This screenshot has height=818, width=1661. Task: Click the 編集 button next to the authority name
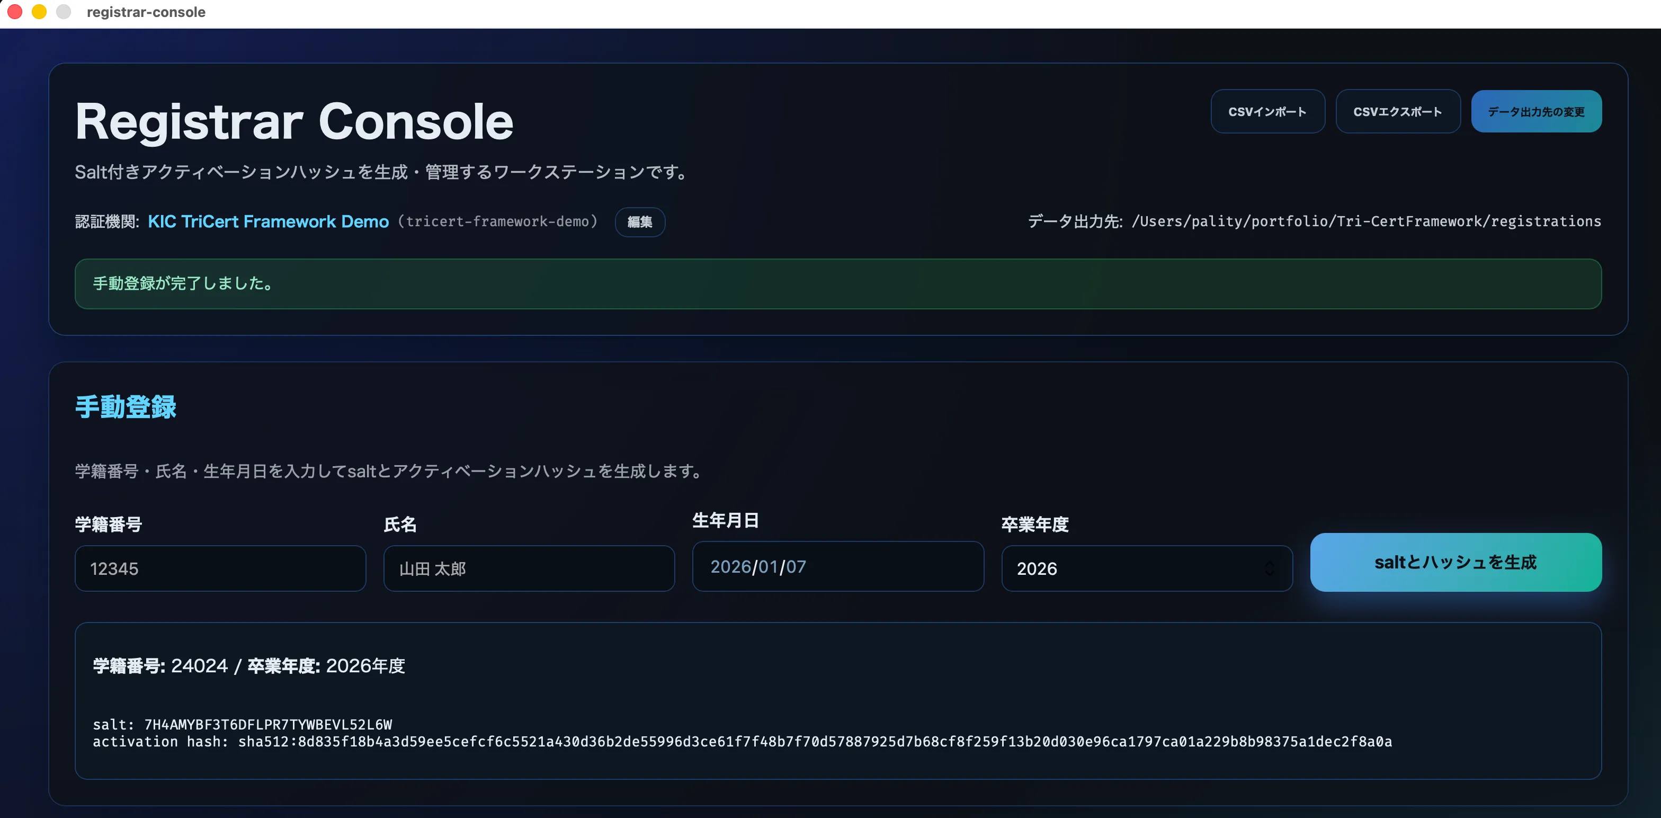point(639,221)
